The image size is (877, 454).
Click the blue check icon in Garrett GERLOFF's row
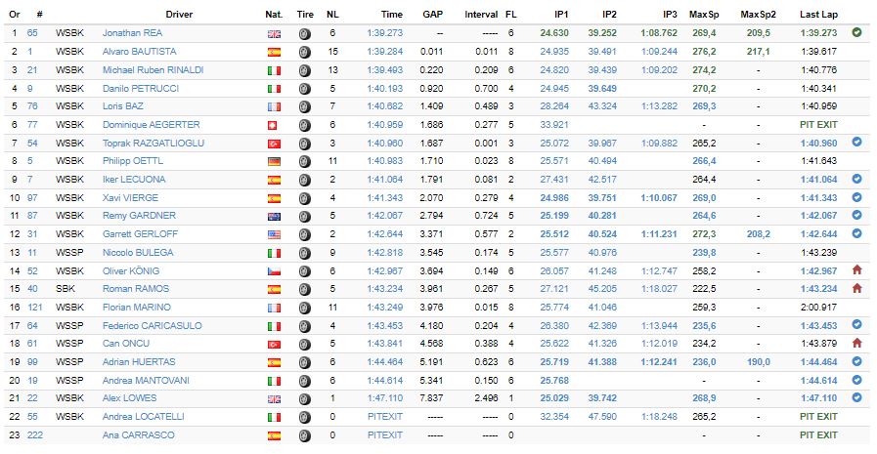tap(856, 233)
